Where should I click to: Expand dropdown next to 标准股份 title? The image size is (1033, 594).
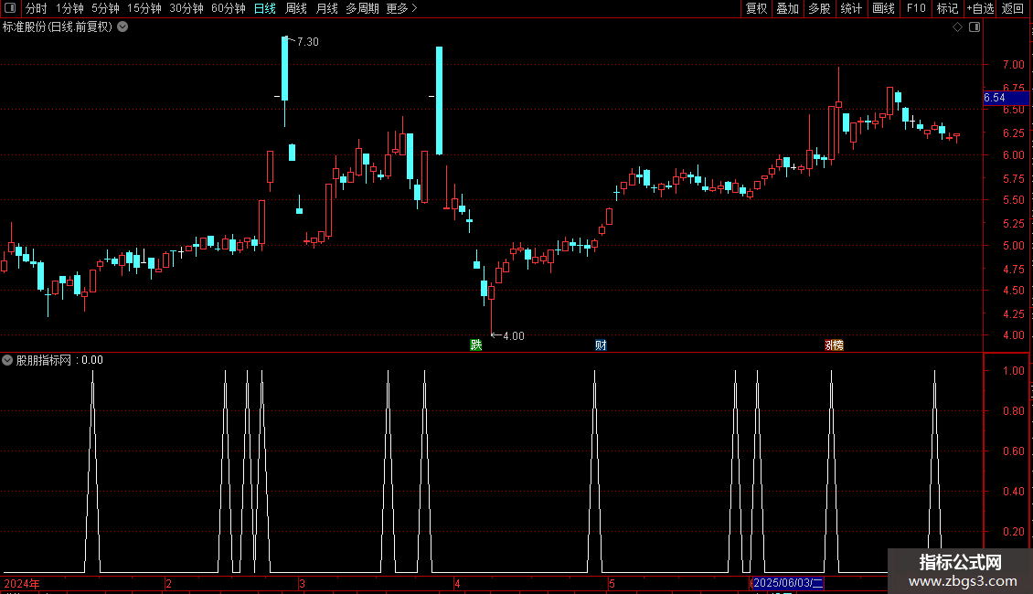(x=122, y=27)
